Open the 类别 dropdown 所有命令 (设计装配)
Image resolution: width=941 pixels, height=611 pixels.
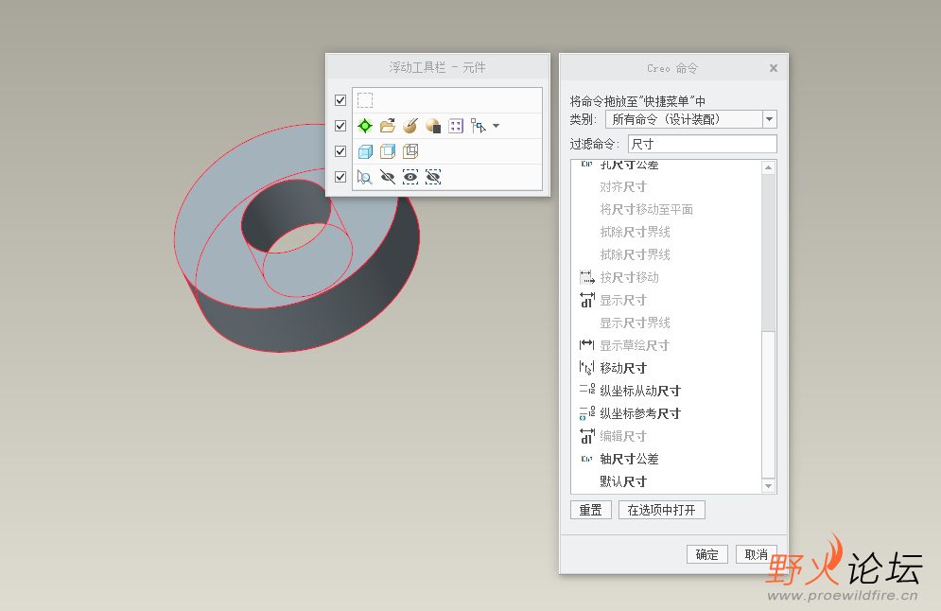click(691, 119)
